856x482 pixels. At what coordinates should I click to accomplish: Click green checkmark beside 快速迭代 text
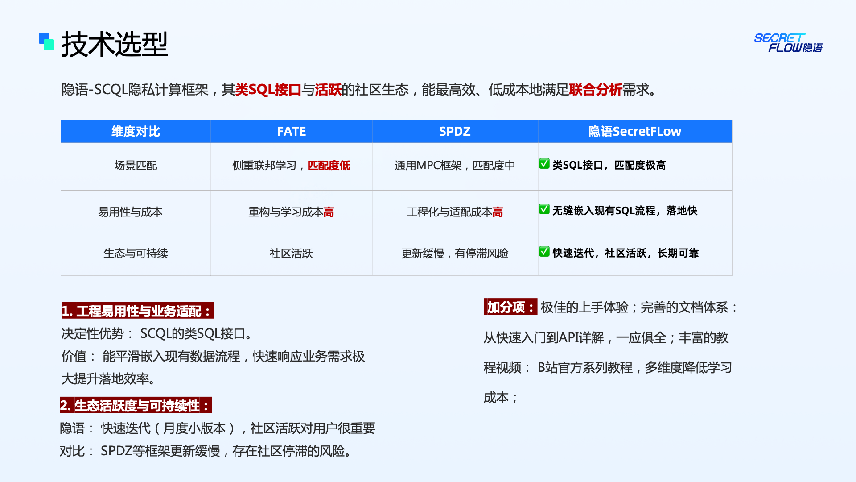tap(544, 252)
